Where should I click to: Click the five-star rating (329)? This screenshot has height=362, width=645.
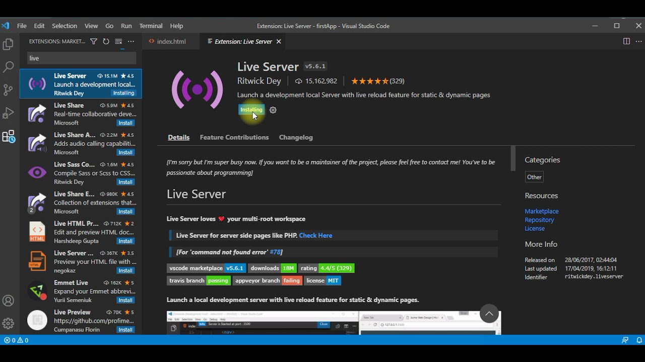point(377,81)
